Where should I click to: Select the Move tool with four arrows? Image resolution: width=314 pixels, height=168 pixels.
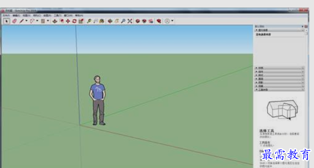[x=68, y=21]
